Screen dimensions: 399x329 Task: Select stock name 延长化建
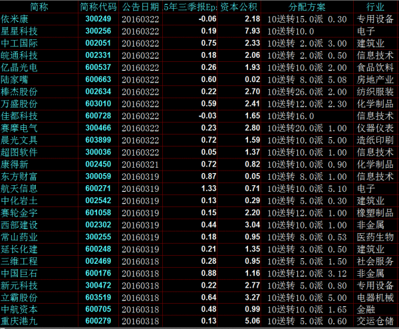point(19,249)
